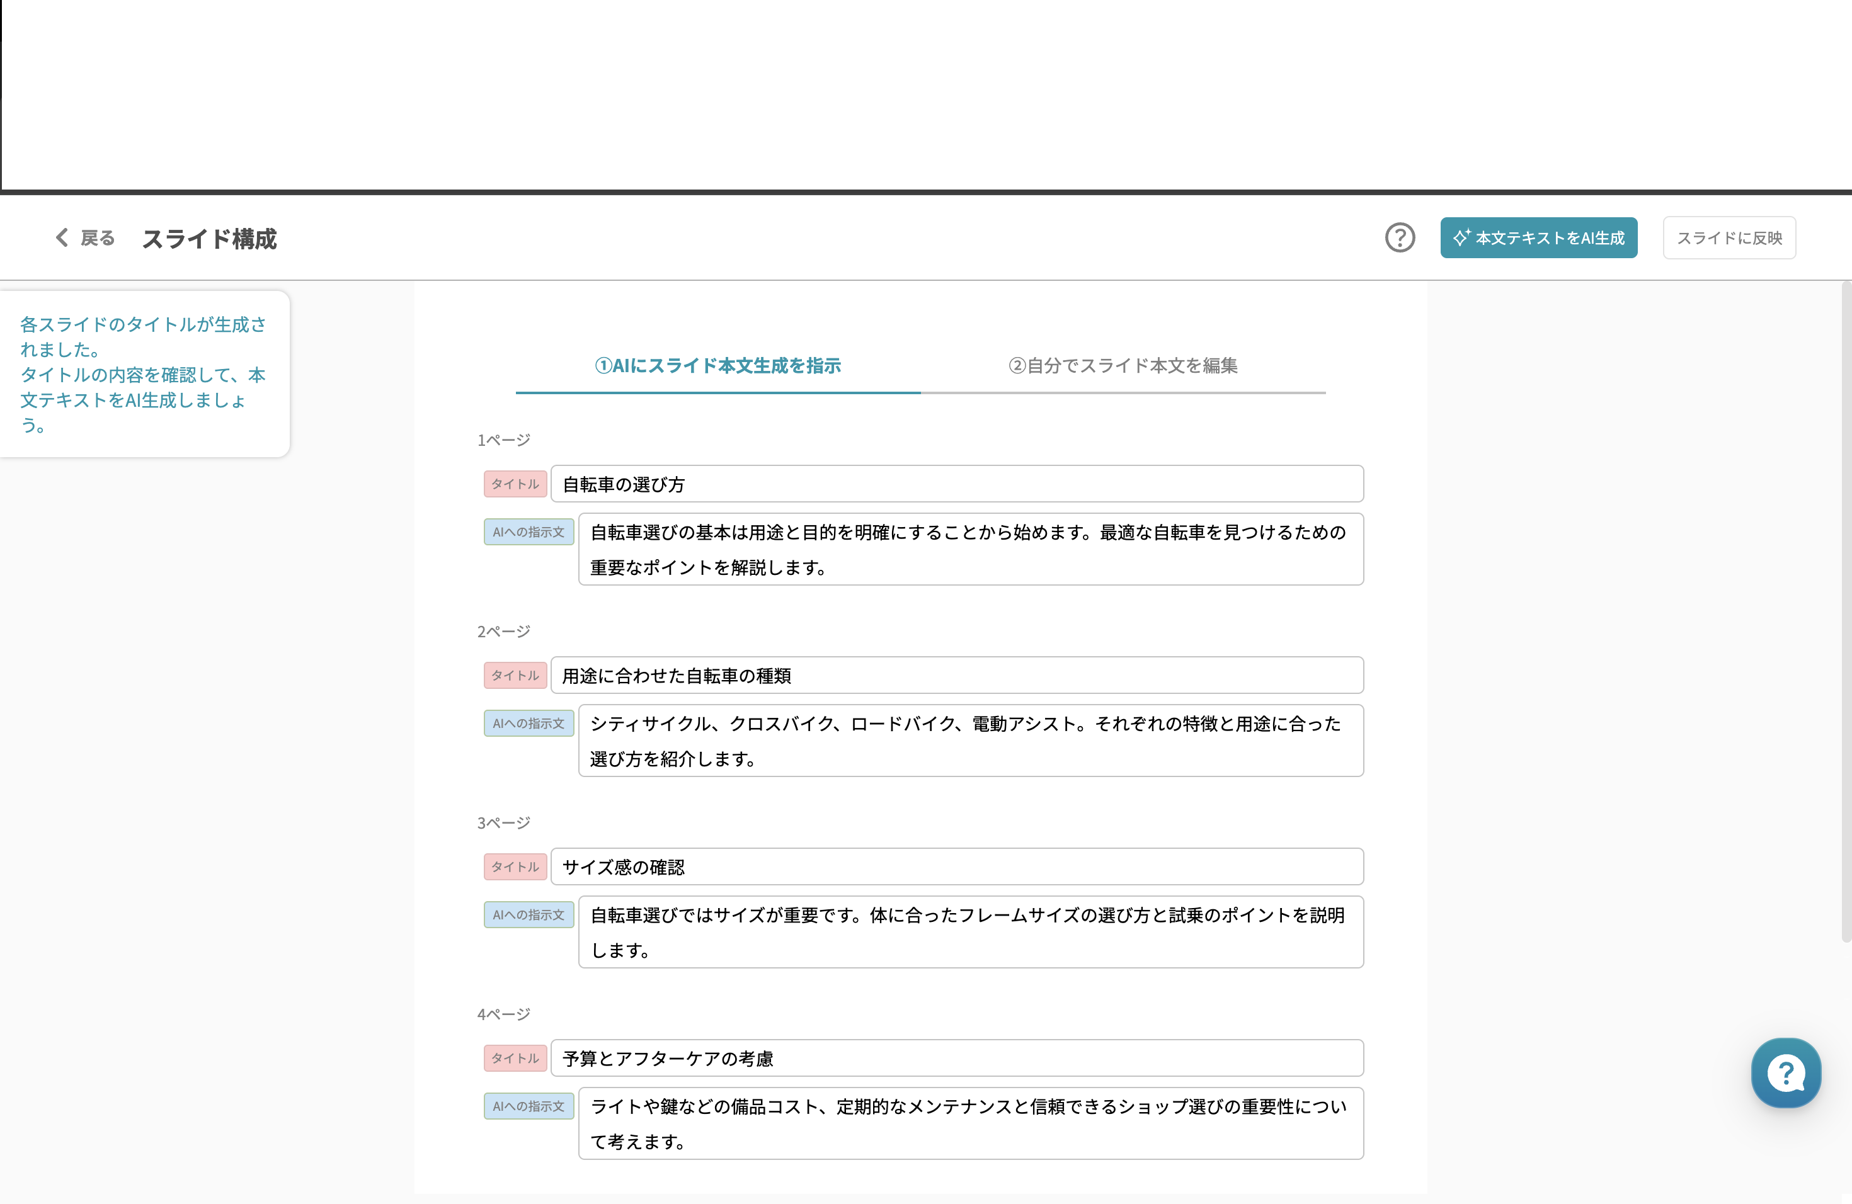Switch to tab ②自分でスライド本文を編集
The height and width of the screenshot is (1204, 1852).
click(1123, 366)
